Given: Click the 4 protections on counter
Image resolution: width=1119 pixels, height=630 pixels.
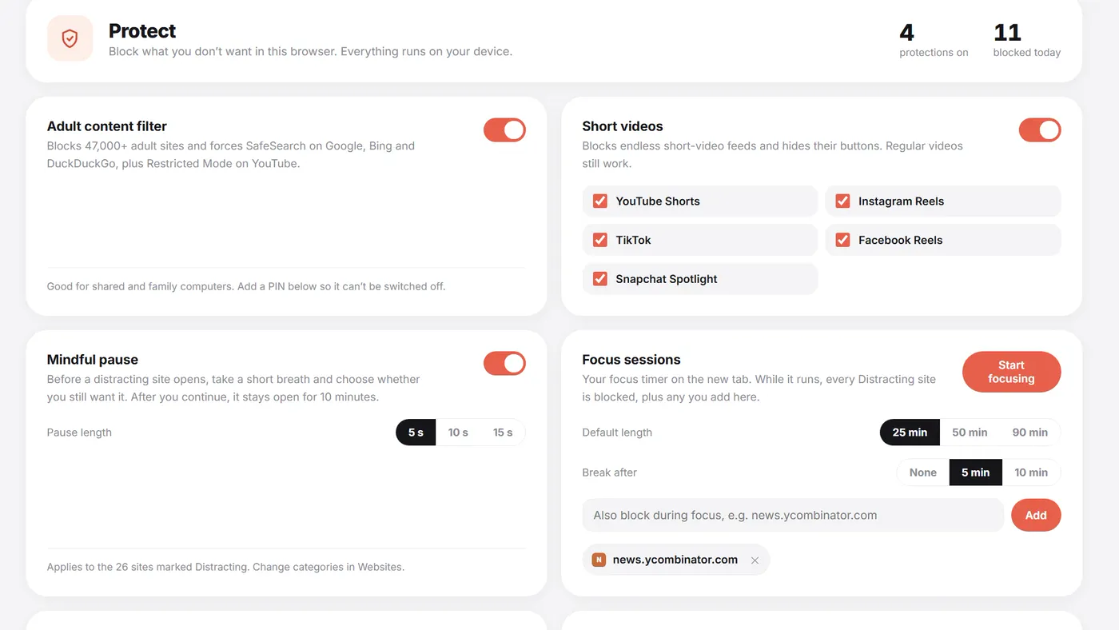Looking at the screenshot, I should click(934, 40).
